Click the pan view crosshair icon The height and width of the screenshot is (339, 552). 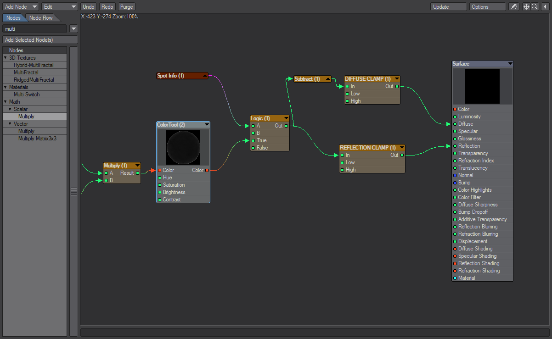coord(526,7)
